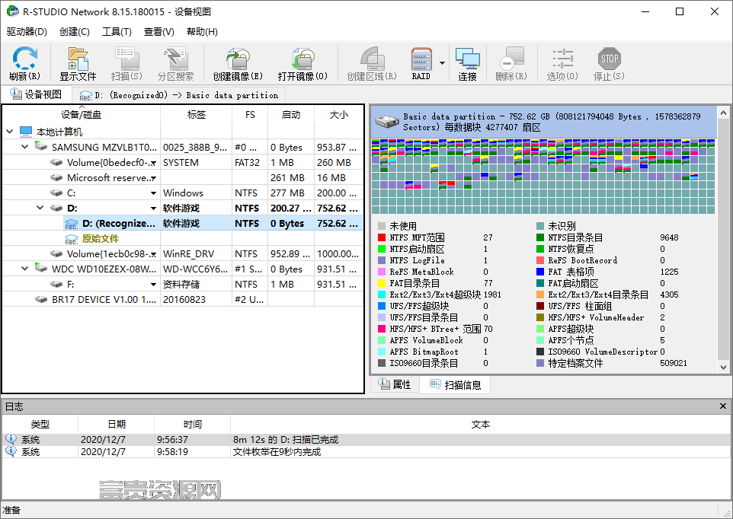Click the WDC WD10EZEX disk icon
This screenshot has width=733, height=519.
click(x=41, y=269)
